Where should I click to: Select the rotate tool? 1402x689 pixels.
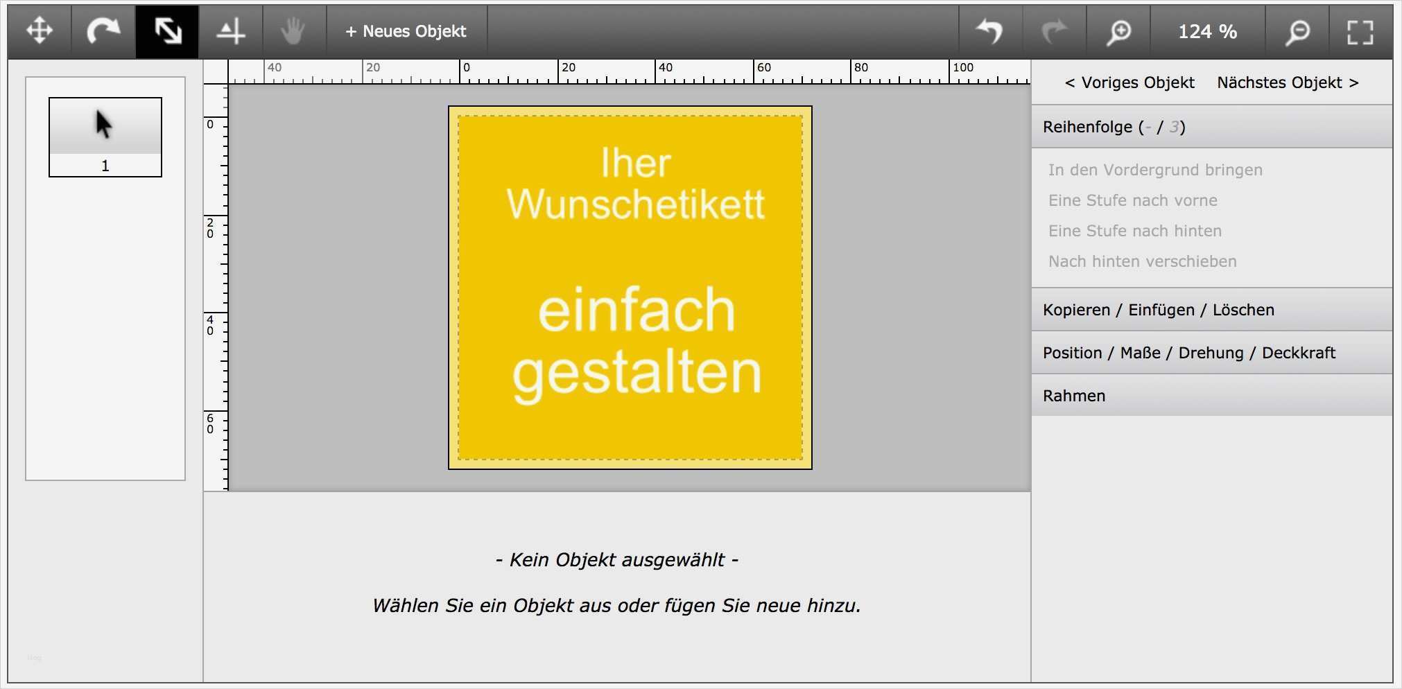103,30
